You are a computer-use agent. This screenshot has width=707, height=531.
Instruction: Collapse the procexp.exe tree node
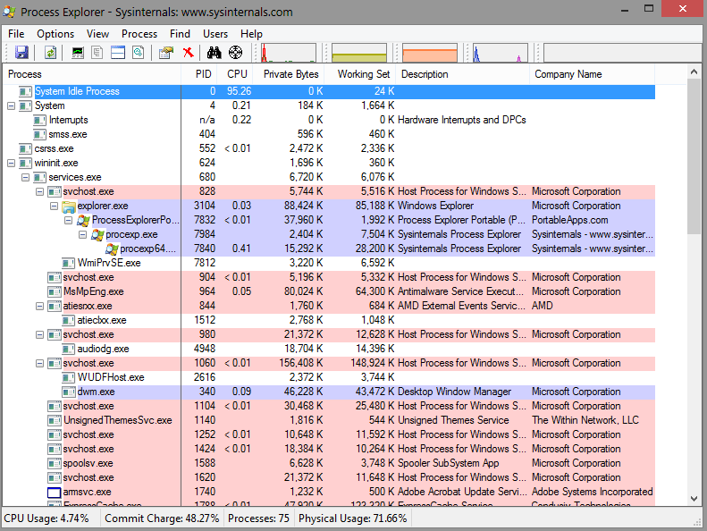click(82, 234)
